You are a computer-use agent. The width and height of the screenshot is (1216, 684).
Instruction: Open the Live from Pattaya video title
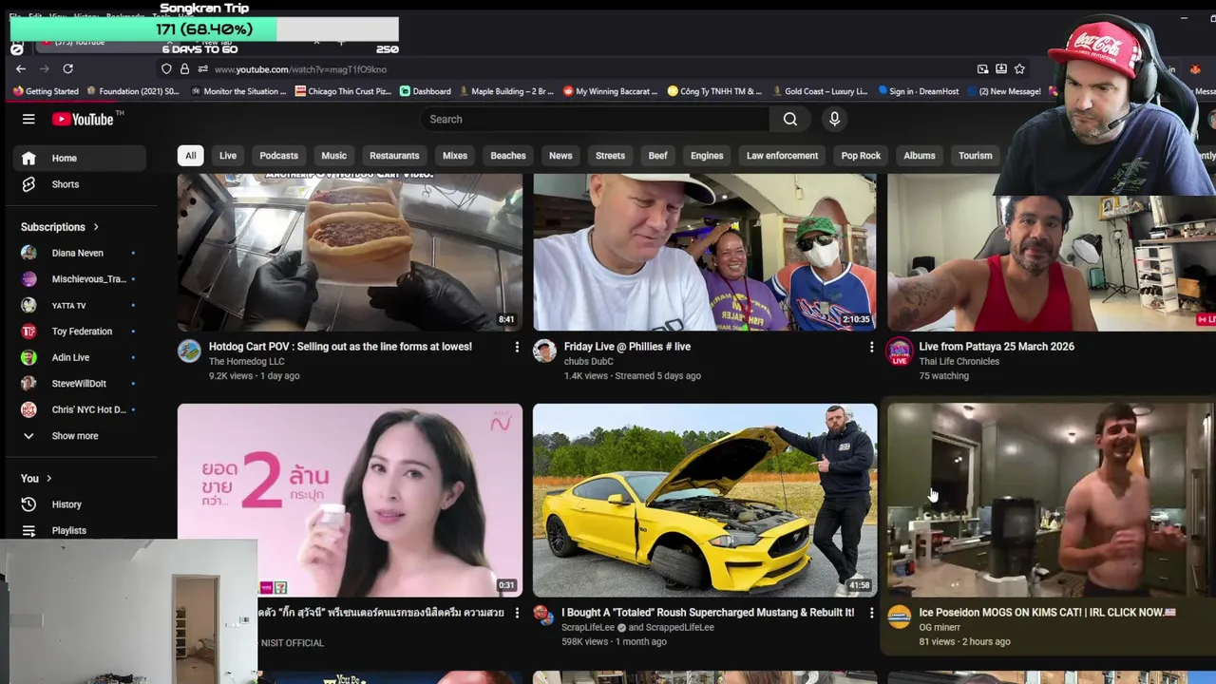[x=997, y=347]
